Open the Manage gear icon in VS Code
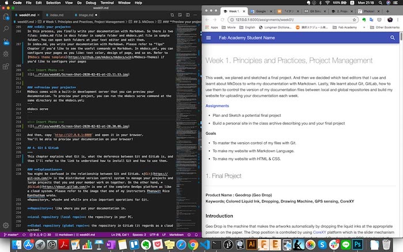403x252 pixels. click(x=6, y=226)
